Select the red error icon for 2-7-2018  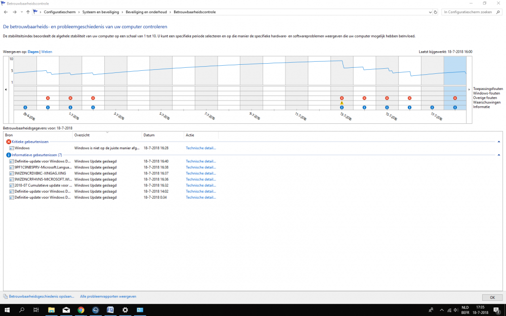point(93,98)
